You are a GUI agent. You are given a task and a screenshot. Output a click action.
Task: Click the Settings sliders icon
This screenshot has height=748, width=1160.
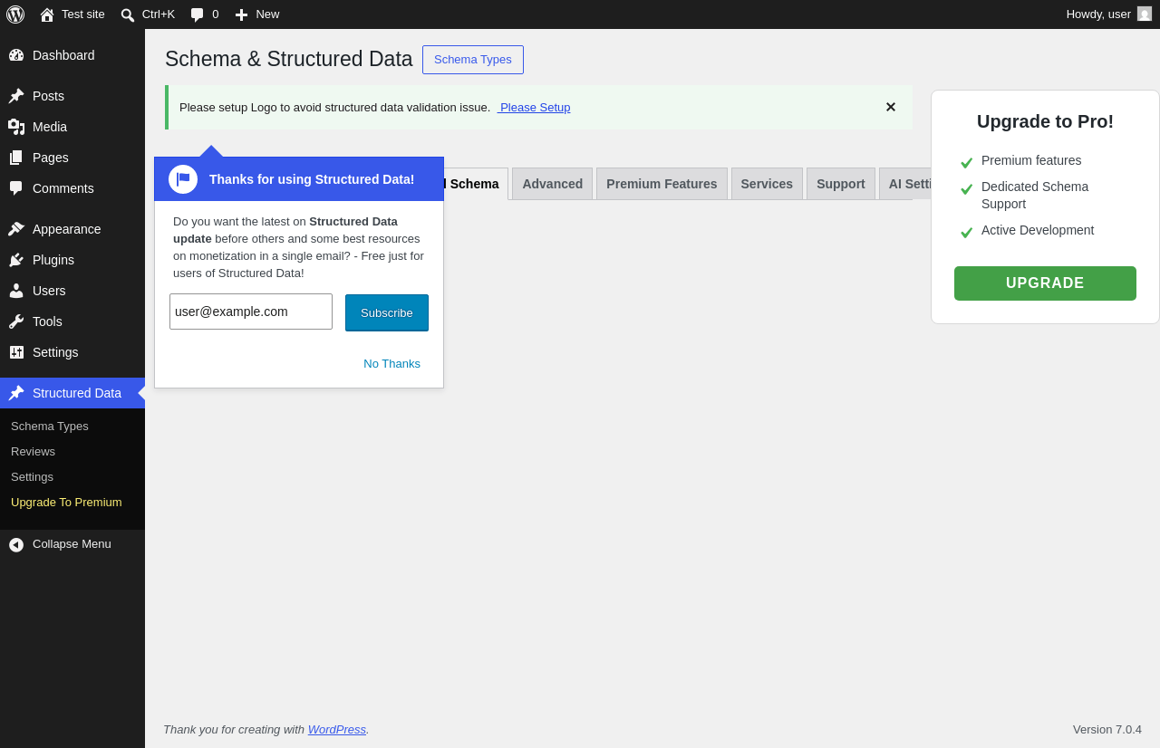click(16, 352)
